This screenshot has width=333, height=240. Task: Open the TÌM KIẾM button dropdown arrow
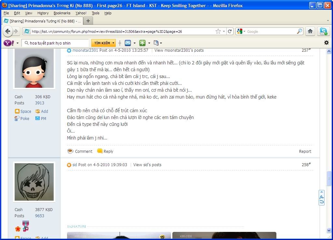[113, 43]
